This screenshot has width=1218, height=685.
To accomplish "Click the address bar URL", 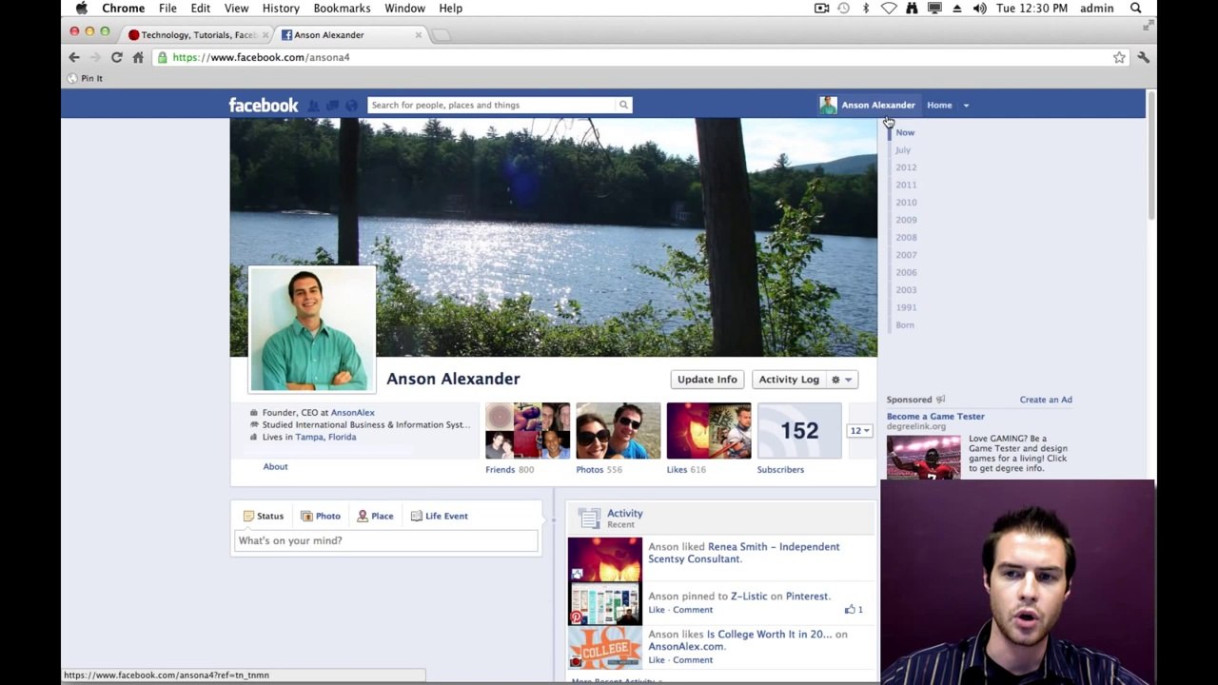I will point(261,57).
